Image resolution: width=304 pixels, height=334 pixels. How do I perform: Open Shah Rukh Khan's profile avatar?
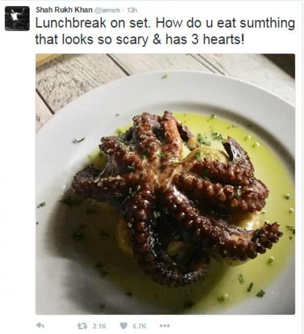point(17,18)
